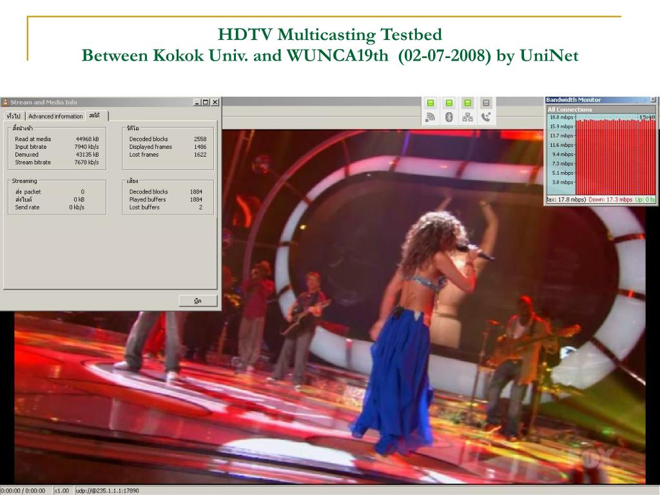Click the Bluetooth icon
The width and height of the screenshot is (660, 495).
[449, 117]
